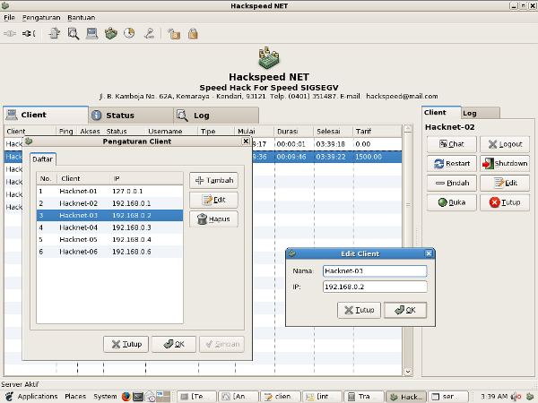The image size is (538, 403).
Task: Click the volume icon in system tray
Action: click(x=514, y=397)
